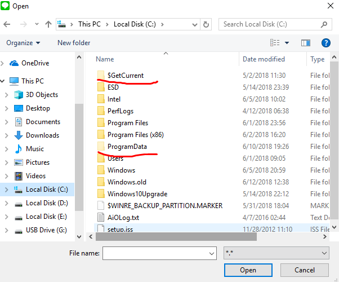Viewport: 339px width, 282px height.
Task: Sort by the Name column header
Action: point(105,59)
